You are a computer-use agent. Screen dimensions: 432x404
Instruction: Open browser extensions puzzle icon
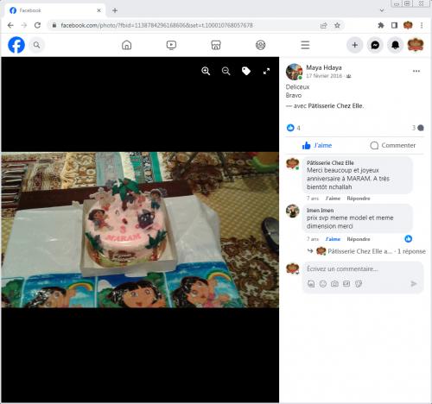pos(381,25)
